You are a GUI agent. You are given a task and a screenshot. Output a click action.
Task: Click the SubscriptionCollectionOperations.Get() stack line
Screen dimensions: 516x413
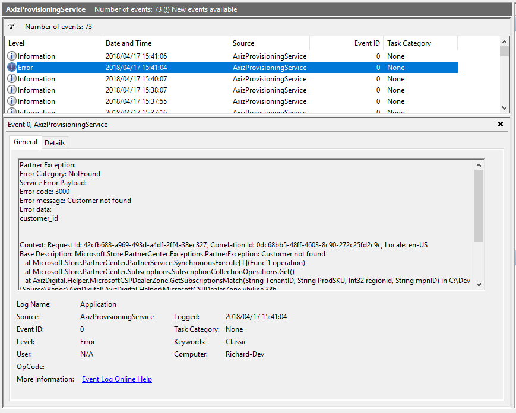(160, 272)
